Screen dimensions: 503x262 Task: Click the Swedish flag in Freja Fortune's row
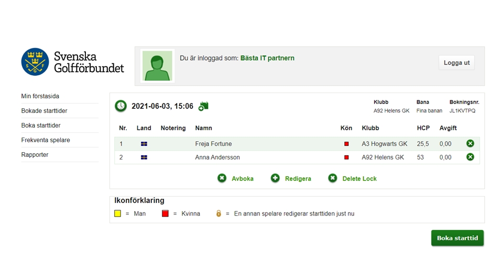click(144, 144)
